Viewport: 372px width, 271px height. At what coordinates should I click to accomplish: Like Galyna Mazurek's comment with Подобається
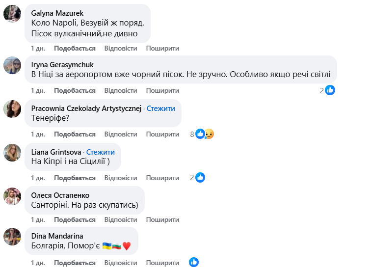pos(75,49)
